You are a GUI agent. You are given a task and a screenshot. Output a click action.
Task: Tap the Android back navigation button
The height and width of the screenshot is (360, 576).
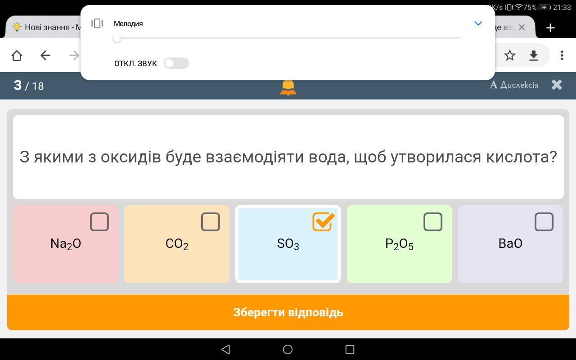coord(226,349)
